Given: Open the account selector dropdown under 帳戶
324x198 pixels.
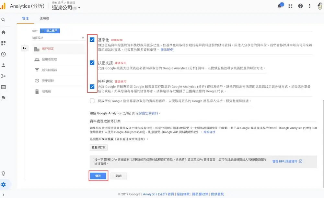Looking at the screenshot, I should (x=58, y=38).
